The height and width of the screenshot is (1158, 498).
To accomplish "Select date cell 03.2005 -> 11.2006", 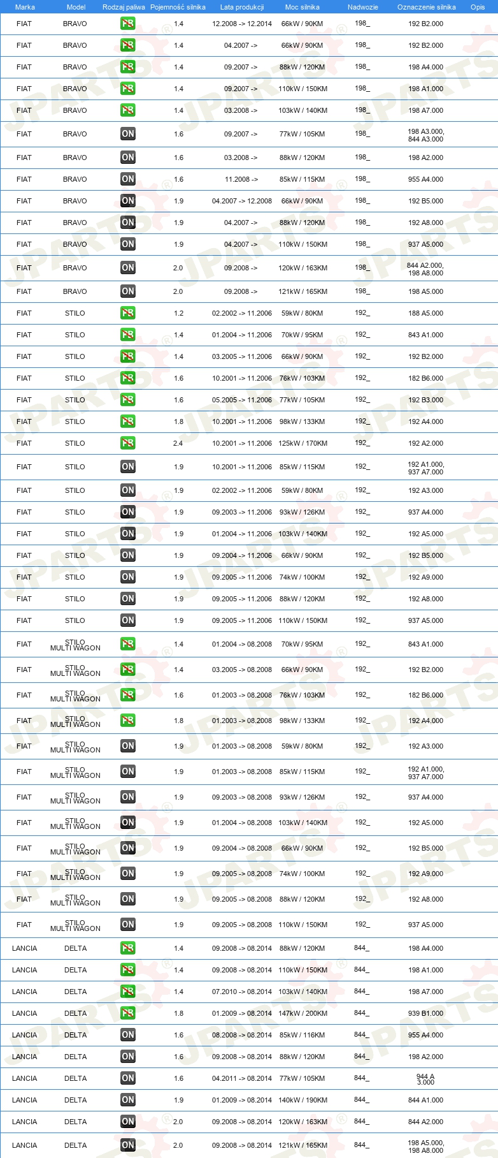I will click(242, 356).
